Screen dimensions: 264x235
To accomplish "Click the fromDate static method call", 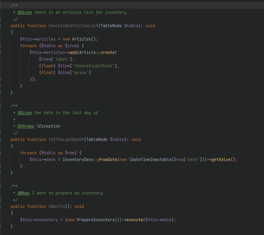I will [x=108, y=159].
